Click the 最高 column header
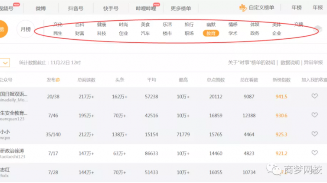The image size is (327, 183). [183, 80]
